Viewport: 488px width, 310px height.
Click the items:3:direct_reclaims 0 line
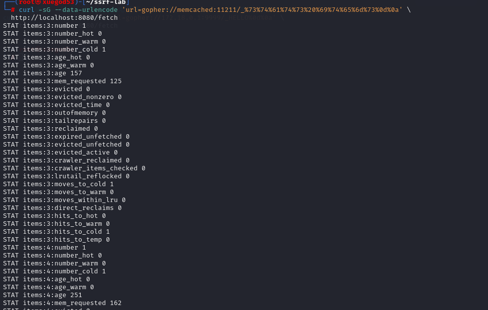[62, 208]
